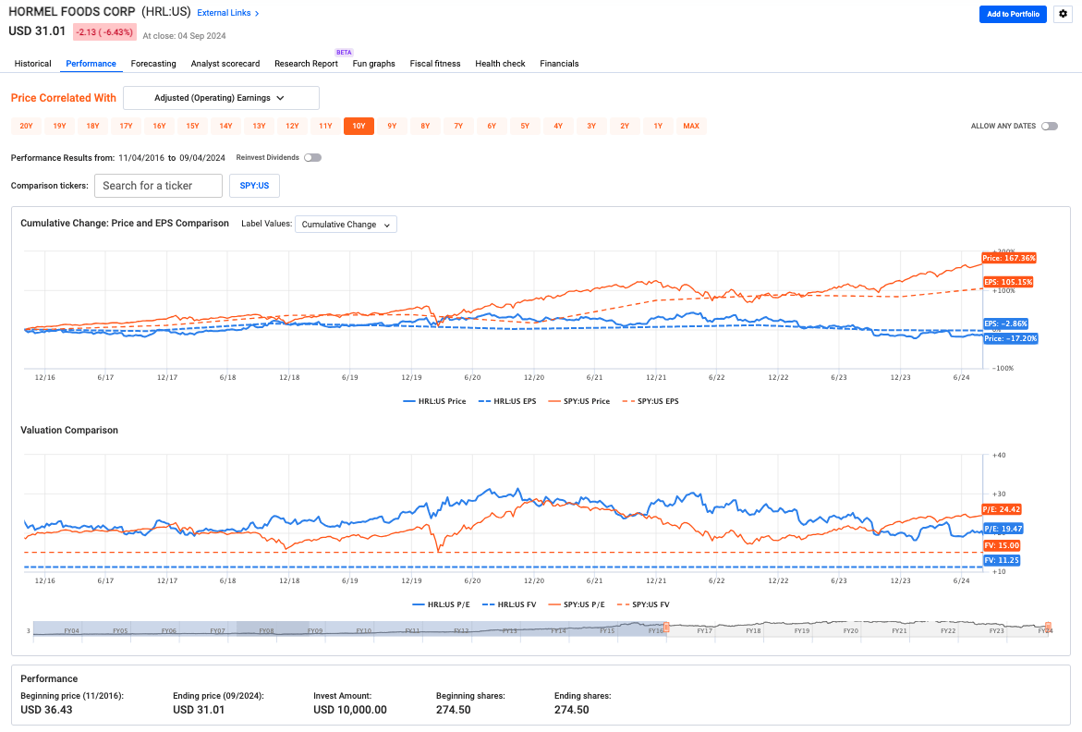The width and height of the screenshot is (1082, 732).
Task: Expand the External Links menu
Action: coord(228,14)
